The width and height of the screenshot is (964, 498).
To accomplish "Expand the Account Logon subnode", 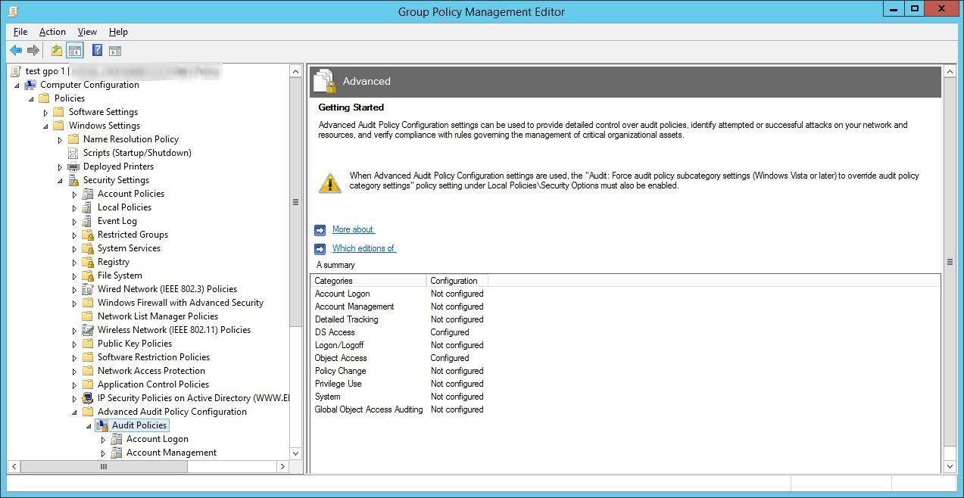I will tap(103, 439).
